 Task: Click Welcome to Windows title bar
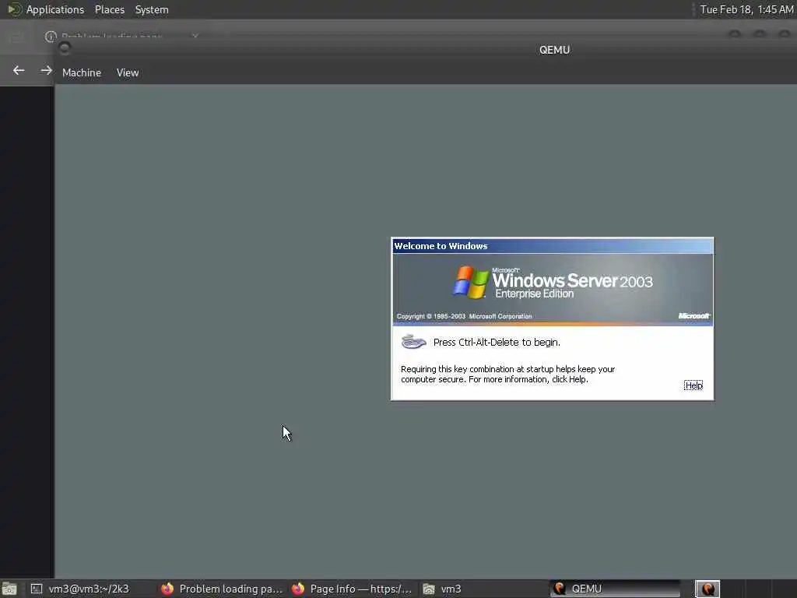[x=553, y=246]
